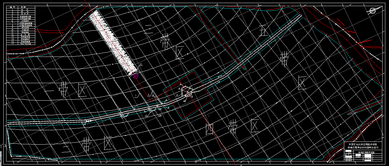This screenshot has width=389, height=166.
Task: Click the "一带区" zone label
Action: 66,90
